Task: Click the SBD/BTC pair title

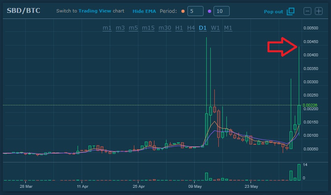Action: pos(23,10)
